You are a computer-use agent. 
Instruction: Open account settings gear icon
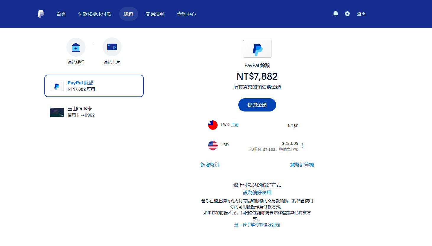(x=347, y=14)
